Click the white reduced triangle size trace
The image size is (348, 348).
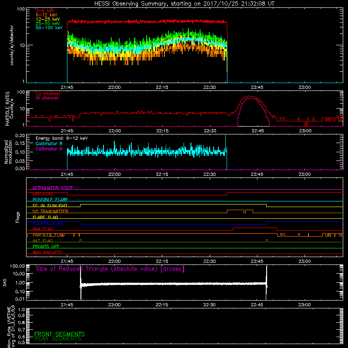coord(173,284)
